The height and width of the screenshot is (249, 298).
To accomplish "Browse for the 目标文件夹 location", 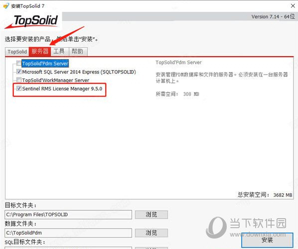I will (x=151, y=215).
